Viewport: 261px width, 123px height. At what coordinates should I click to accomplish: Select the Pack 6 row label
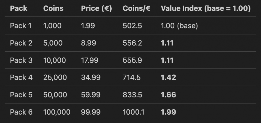coord(21,112)
